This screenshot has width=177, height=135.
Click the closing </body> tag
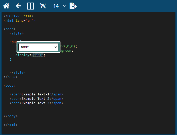point(11,116)
